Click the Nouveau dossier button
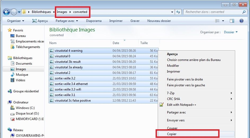The image size is (250, 138). coord(159,21)
